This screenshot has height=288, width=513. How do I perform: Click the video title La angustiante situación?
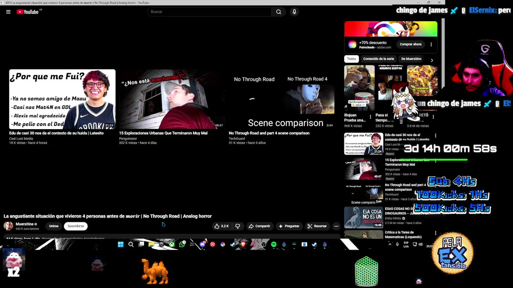(x=107, y=216)
